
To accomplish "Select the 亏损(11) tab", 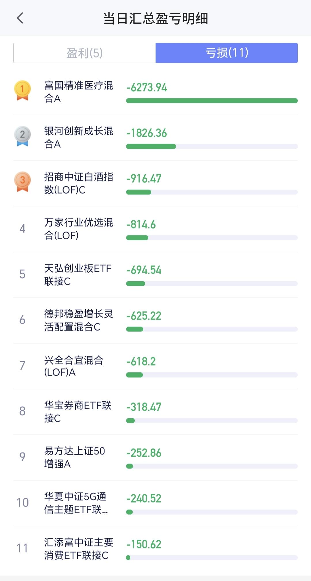I will tap(227, 53).
